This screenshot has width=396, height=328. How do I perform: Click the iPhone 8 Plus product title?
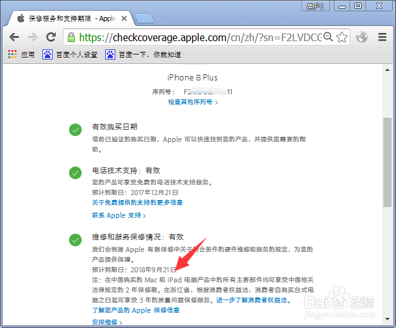(192, 77)
